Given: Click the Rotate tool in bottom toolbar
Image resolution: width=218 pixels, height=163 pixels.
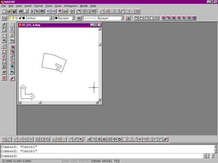Looking at the screenshot, I should 120,139.
